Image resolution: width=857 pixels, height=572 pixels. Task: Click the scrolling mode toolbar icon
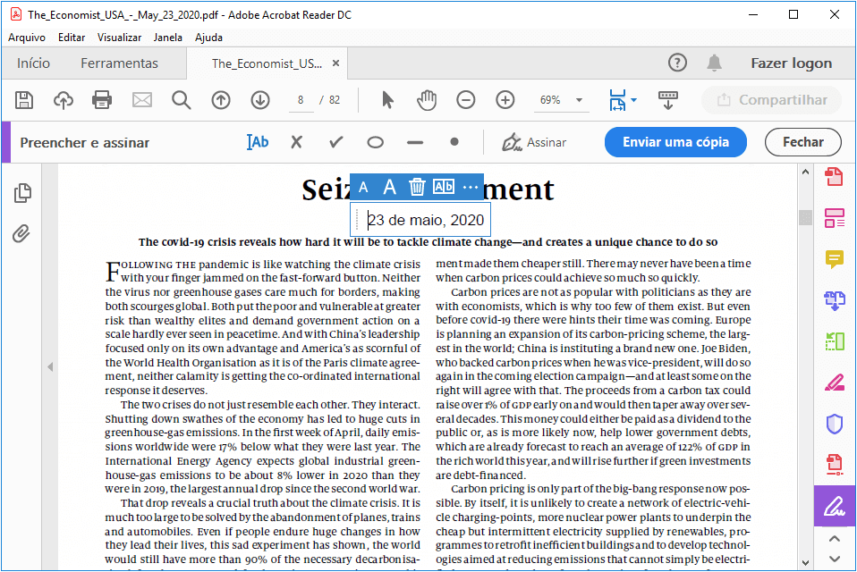click(x=668, y=100)
